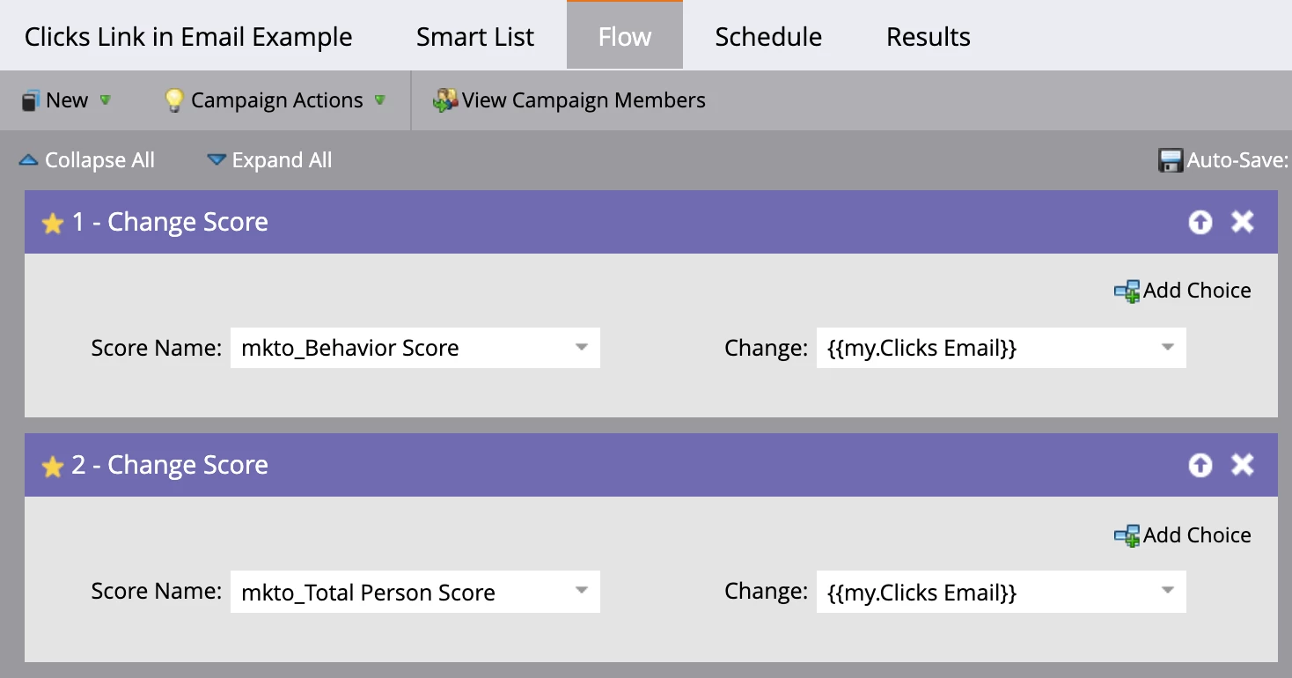1292x678 pixels.
Task: Expand the Change dropdown in step 1
Action: (x=1167, y=348)
